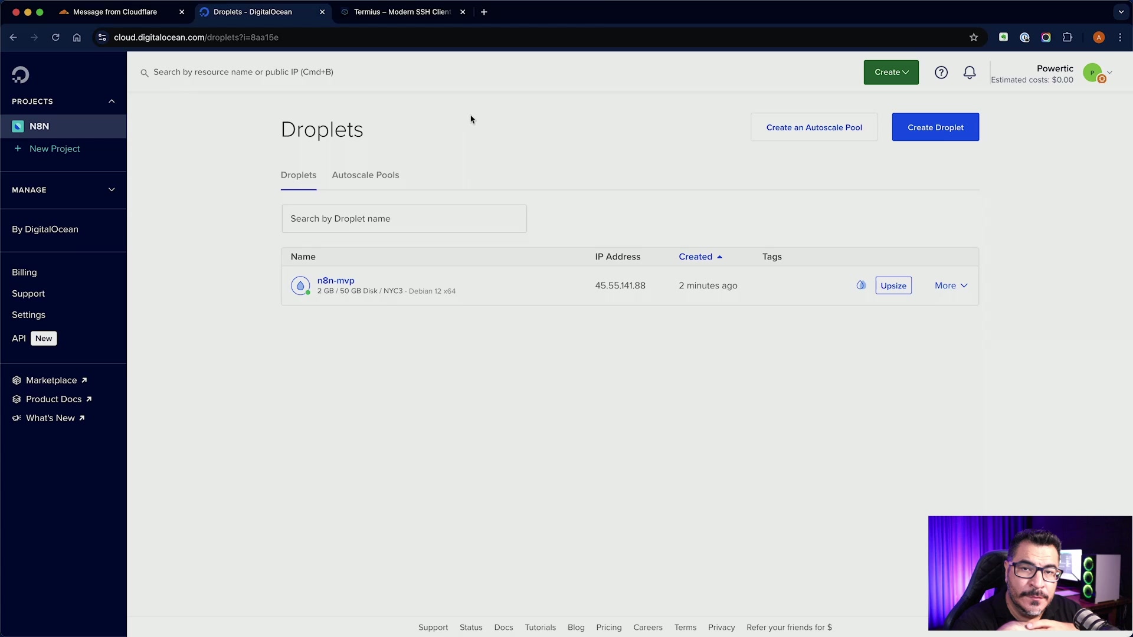This screenshot has width=1133, height=637.
Task: Open the green Create dropdown
Action: click(891, 73)
